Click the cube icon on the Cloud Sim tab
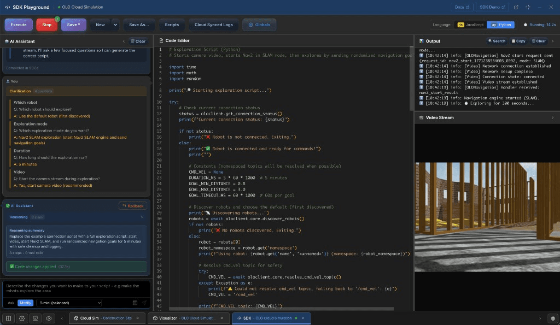 tap(76, 318)
